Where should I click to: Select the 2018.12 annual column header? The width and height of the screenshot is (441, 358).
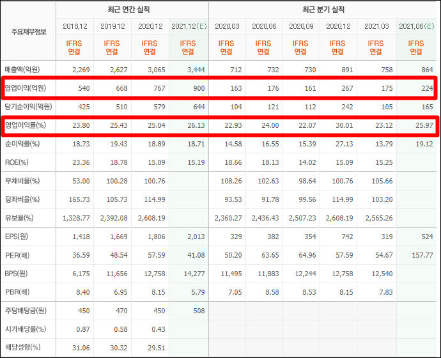(75, 26)
